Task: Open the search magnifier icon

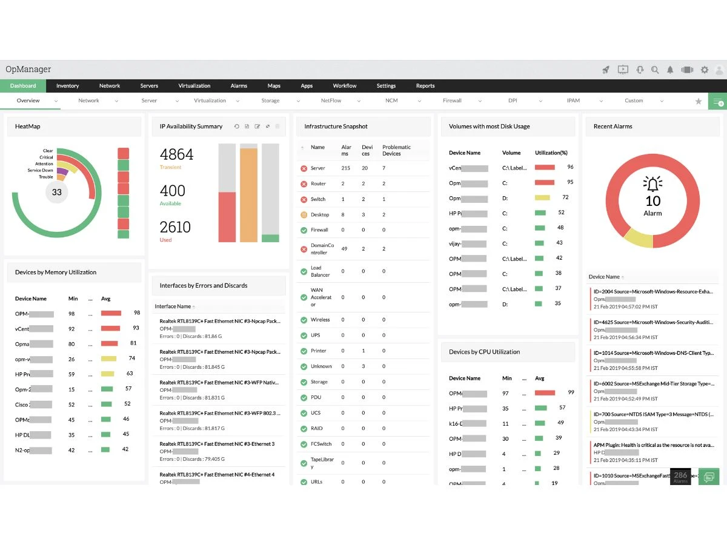Action: 655,70
